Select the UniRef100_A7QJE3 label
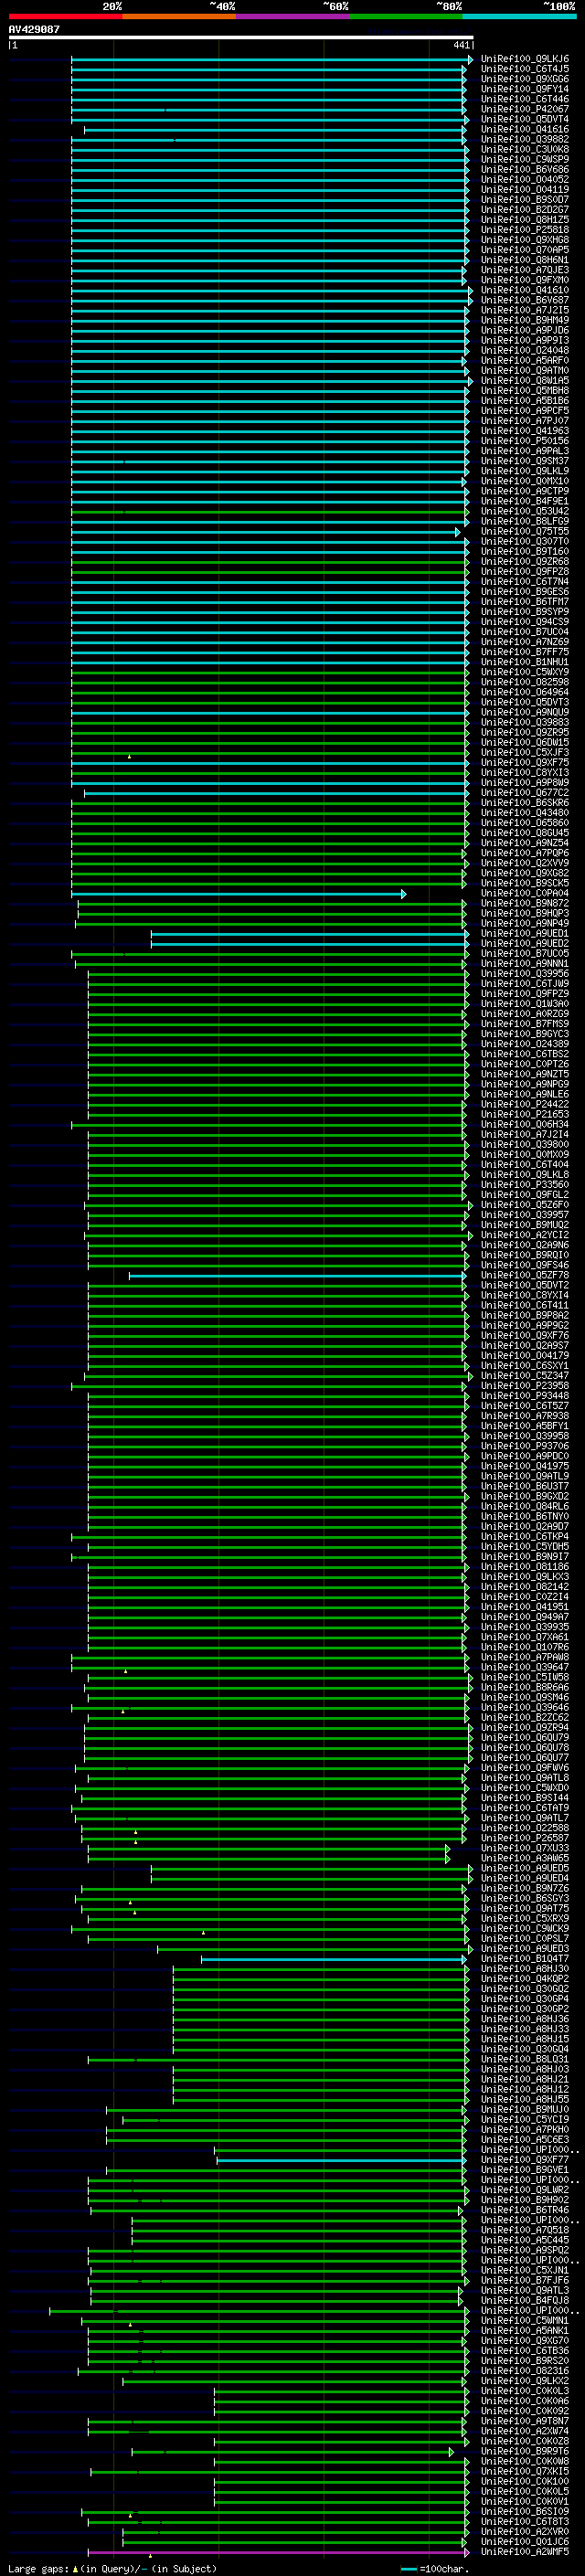 point(525,270)
